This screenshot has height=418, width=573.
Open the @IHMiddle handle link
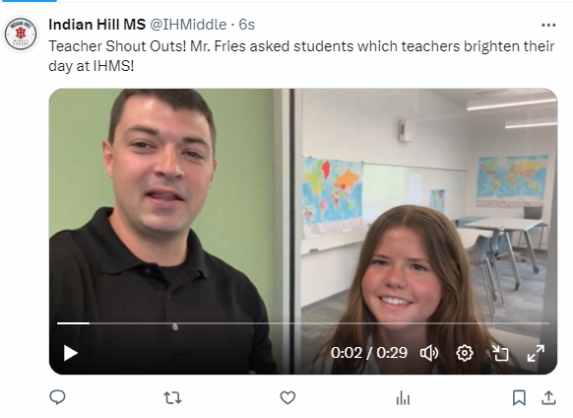[x=188, y=25]
